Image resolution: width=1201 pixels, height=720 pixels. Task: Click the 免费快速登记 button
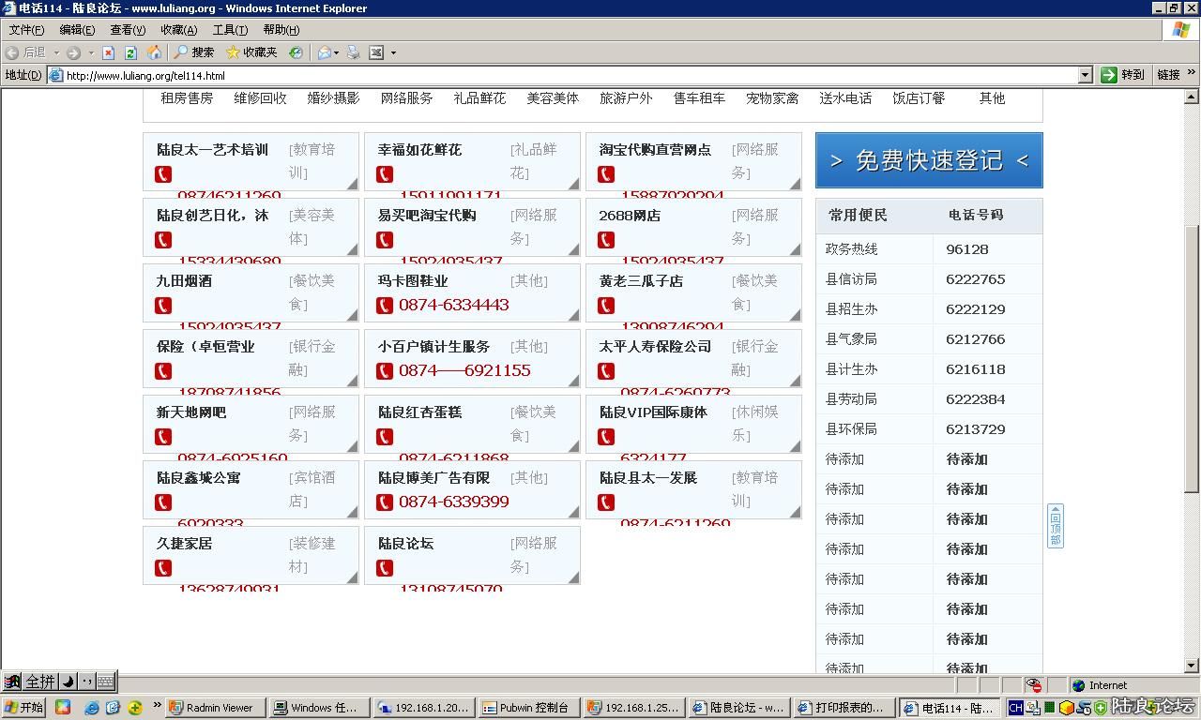pos(929,160)
